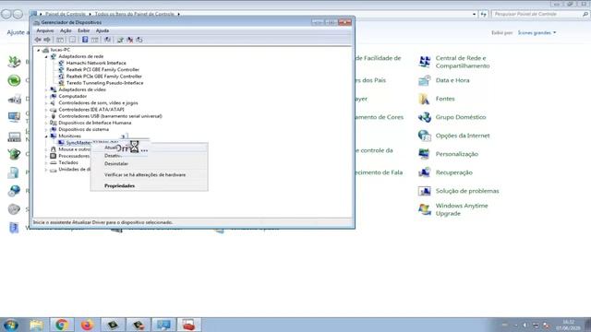Collapse the lucas-PC root node

pyautogui.click(x=39, y=50)
